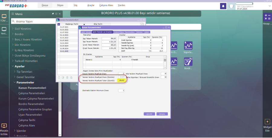
Task: Pin the Menü panel
Action: point(53,14)
